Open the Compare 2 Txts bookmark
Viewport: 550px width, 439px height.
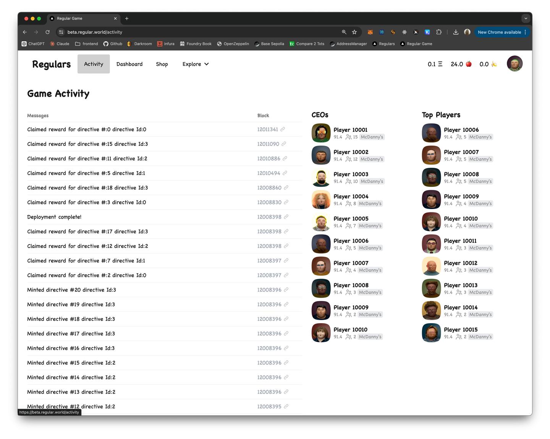307,44
